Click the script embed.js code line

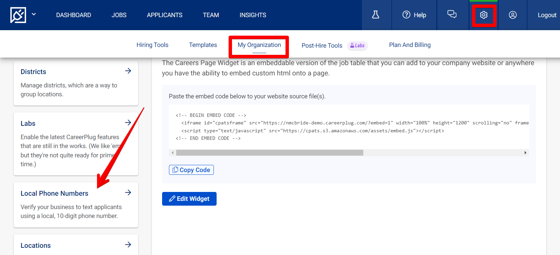point(313,131)
